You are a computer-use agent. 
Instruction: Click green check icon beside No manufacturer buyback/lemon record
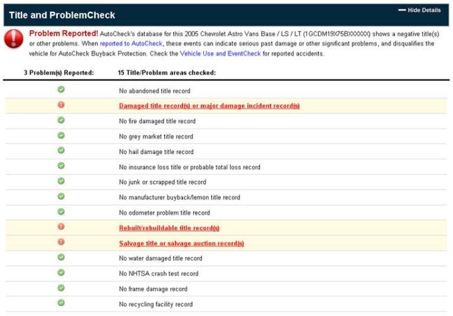[x=61, y=196]
